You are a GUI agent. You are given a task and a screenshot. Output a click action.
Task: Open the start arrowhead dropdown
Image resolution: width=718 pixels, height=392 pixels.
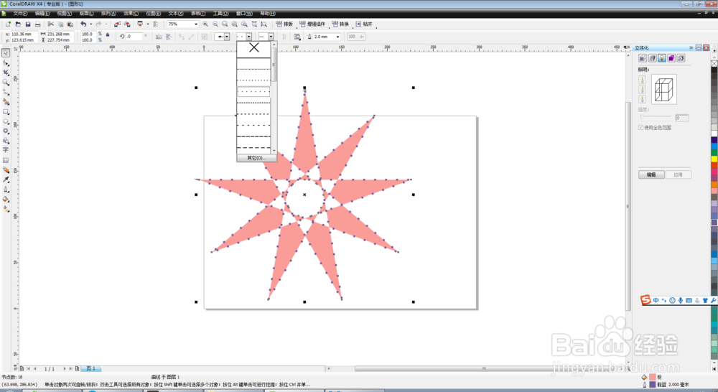227,37
